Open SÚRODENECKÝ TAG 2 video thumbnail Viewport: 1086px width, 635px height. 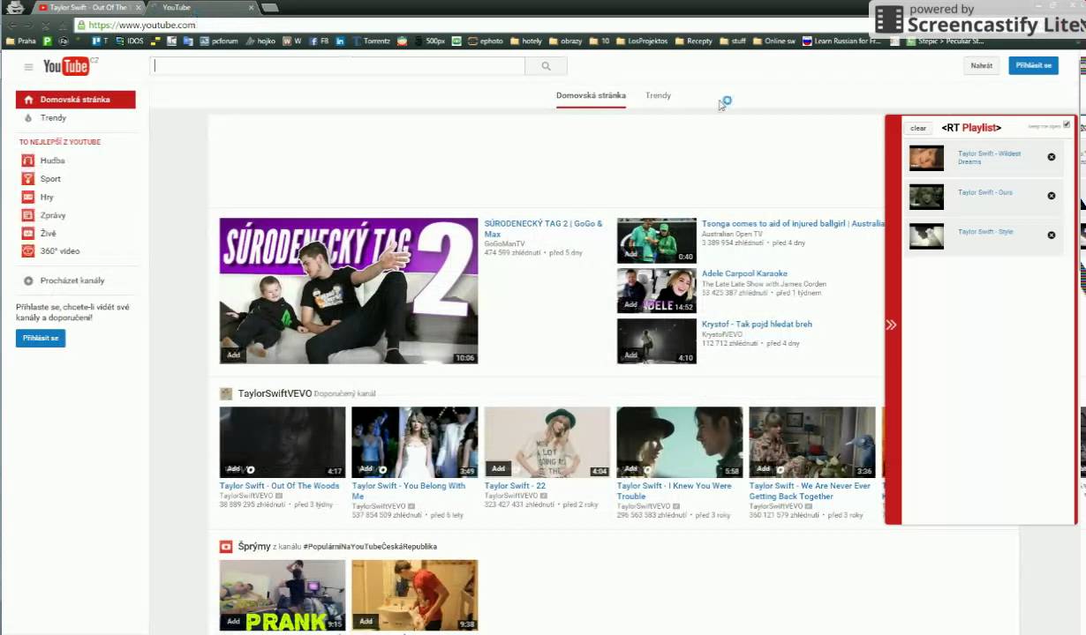coord(349,291)
